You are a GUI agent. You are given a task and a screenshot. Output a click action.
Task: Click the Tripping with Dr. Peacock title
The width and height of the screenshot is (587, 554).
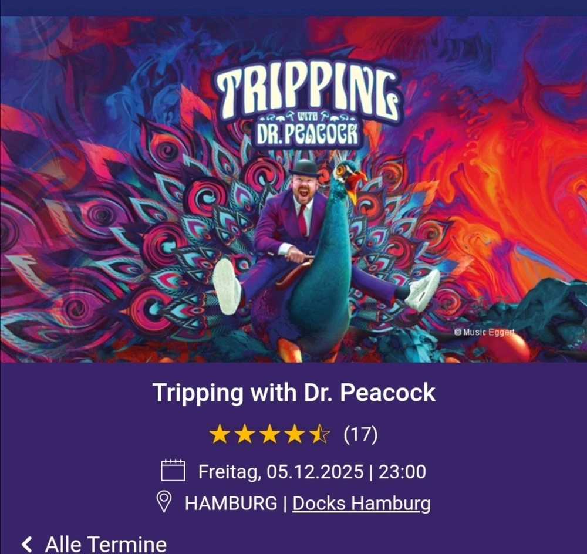tap(294, 392)
